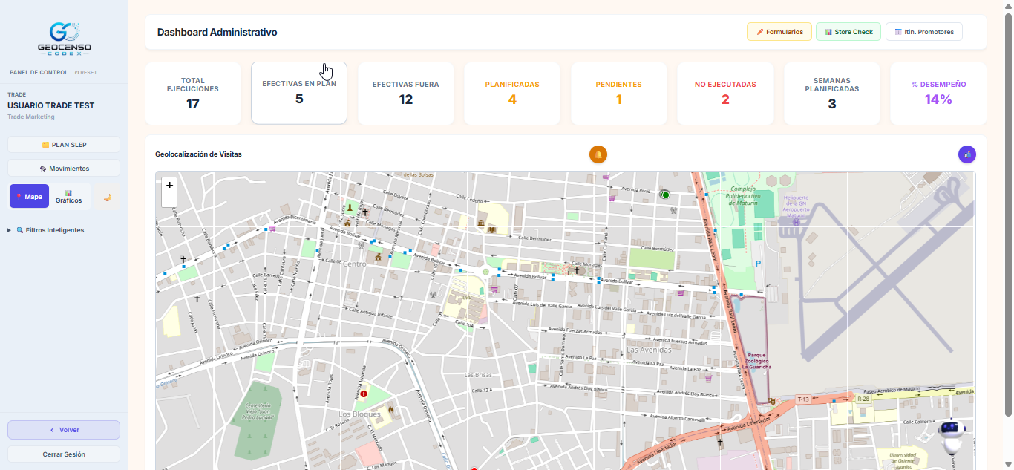This screenshot has height=470, width=1014.
Task: Expand the Filtros Inteligentes section
Action: click(50, 230)
